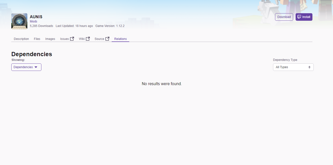This screenshot has height=165, width=333.
Task: Click the external link icon beside Wiki
Action: coord(88,39)
